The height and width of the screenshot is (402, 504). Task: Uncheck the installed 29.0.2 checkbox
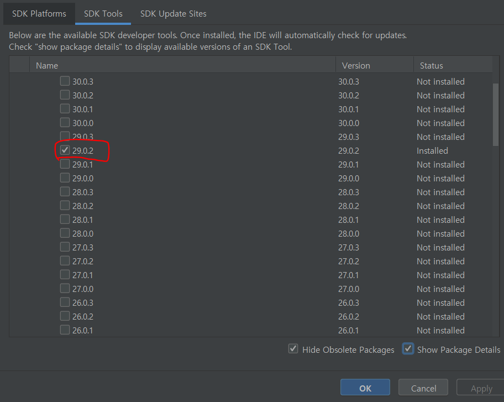(x=65, y=150)
